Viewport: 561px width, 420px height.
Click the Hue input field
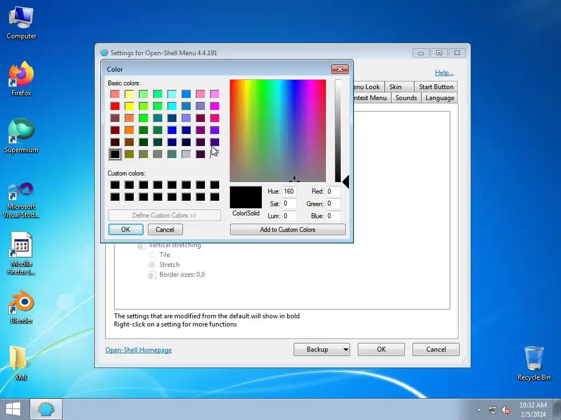(x=289, y=191)
